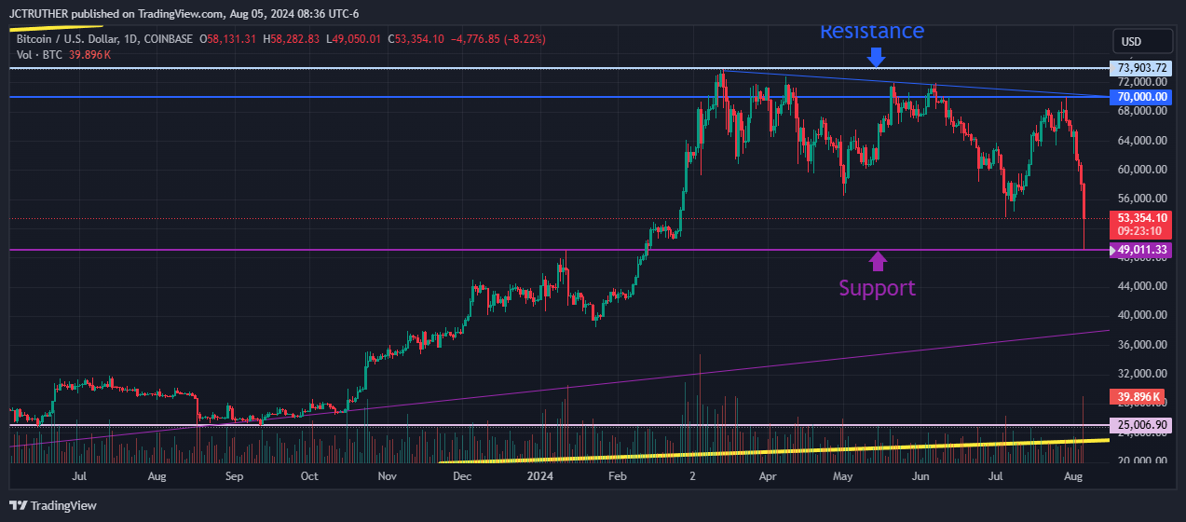Click the Nov label on time axis

click(x=389, y=476)
